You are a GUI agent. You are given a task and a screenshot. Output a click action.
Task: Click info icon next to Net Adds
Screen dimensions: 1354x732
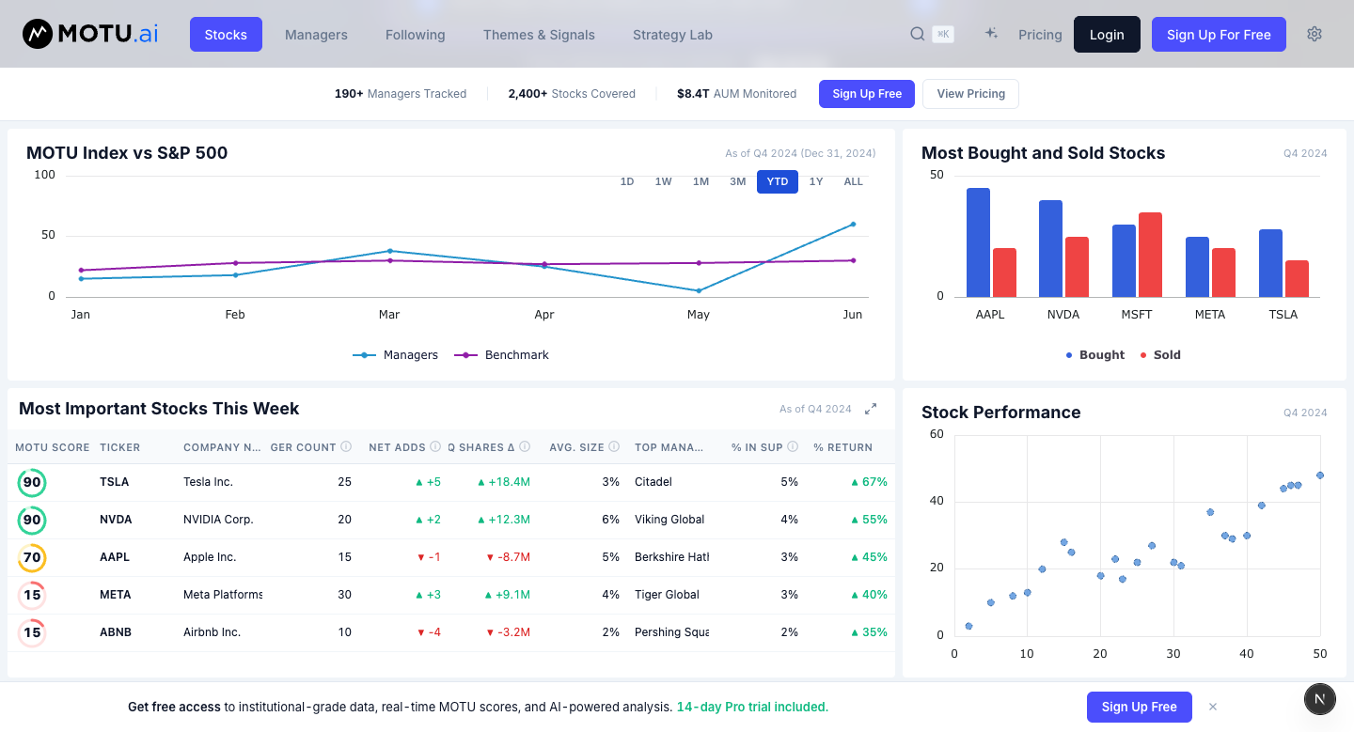coord(435,447)
